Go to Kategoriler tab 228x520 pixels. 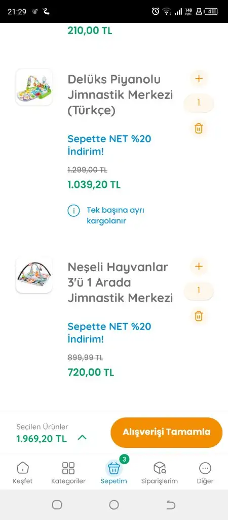68,473
